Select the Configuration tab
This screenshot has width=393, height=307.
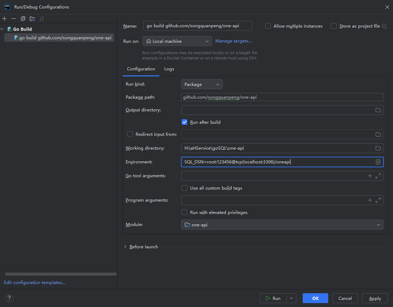141,69
